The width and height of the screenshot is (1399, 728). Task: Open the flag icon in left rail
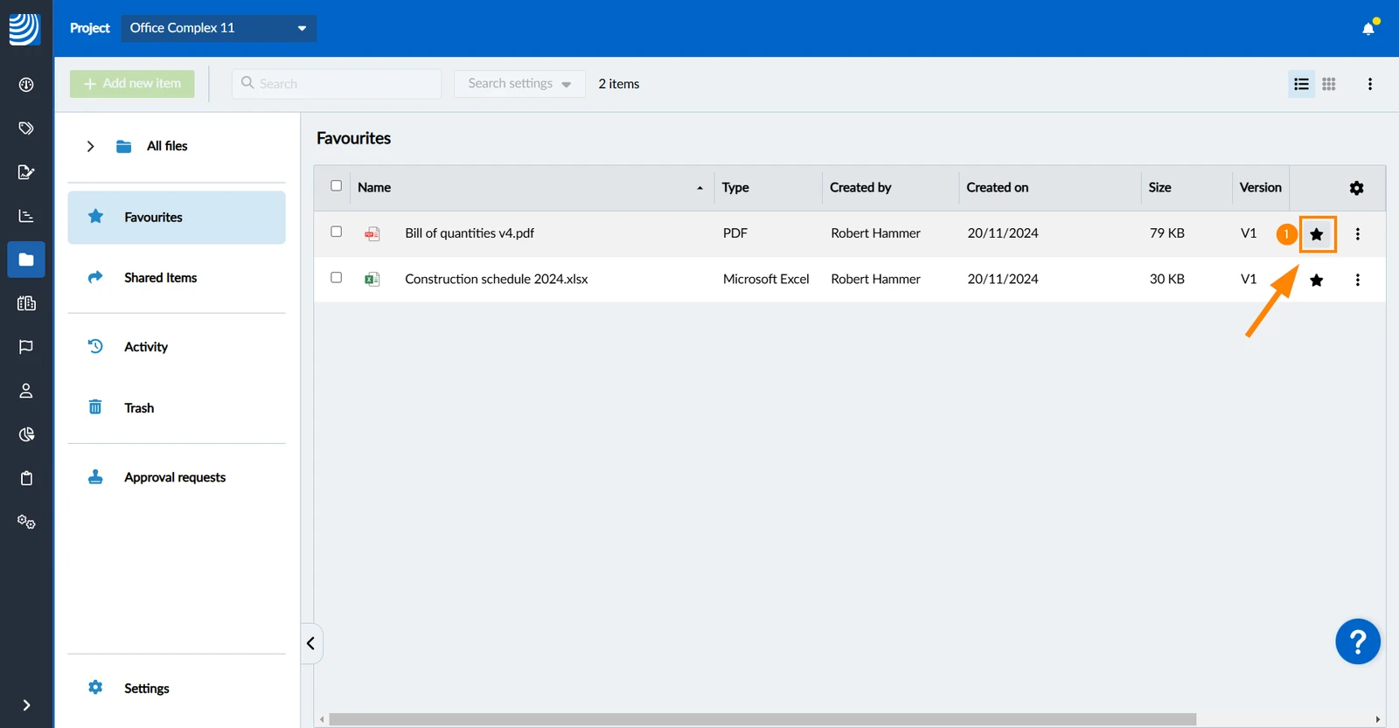pyautogui.click(x=26, y=347)
